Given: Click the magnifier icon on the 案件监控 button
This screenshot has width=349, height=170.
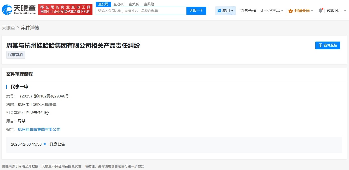Looking at the screenshot, I should (x=320, y=45).
